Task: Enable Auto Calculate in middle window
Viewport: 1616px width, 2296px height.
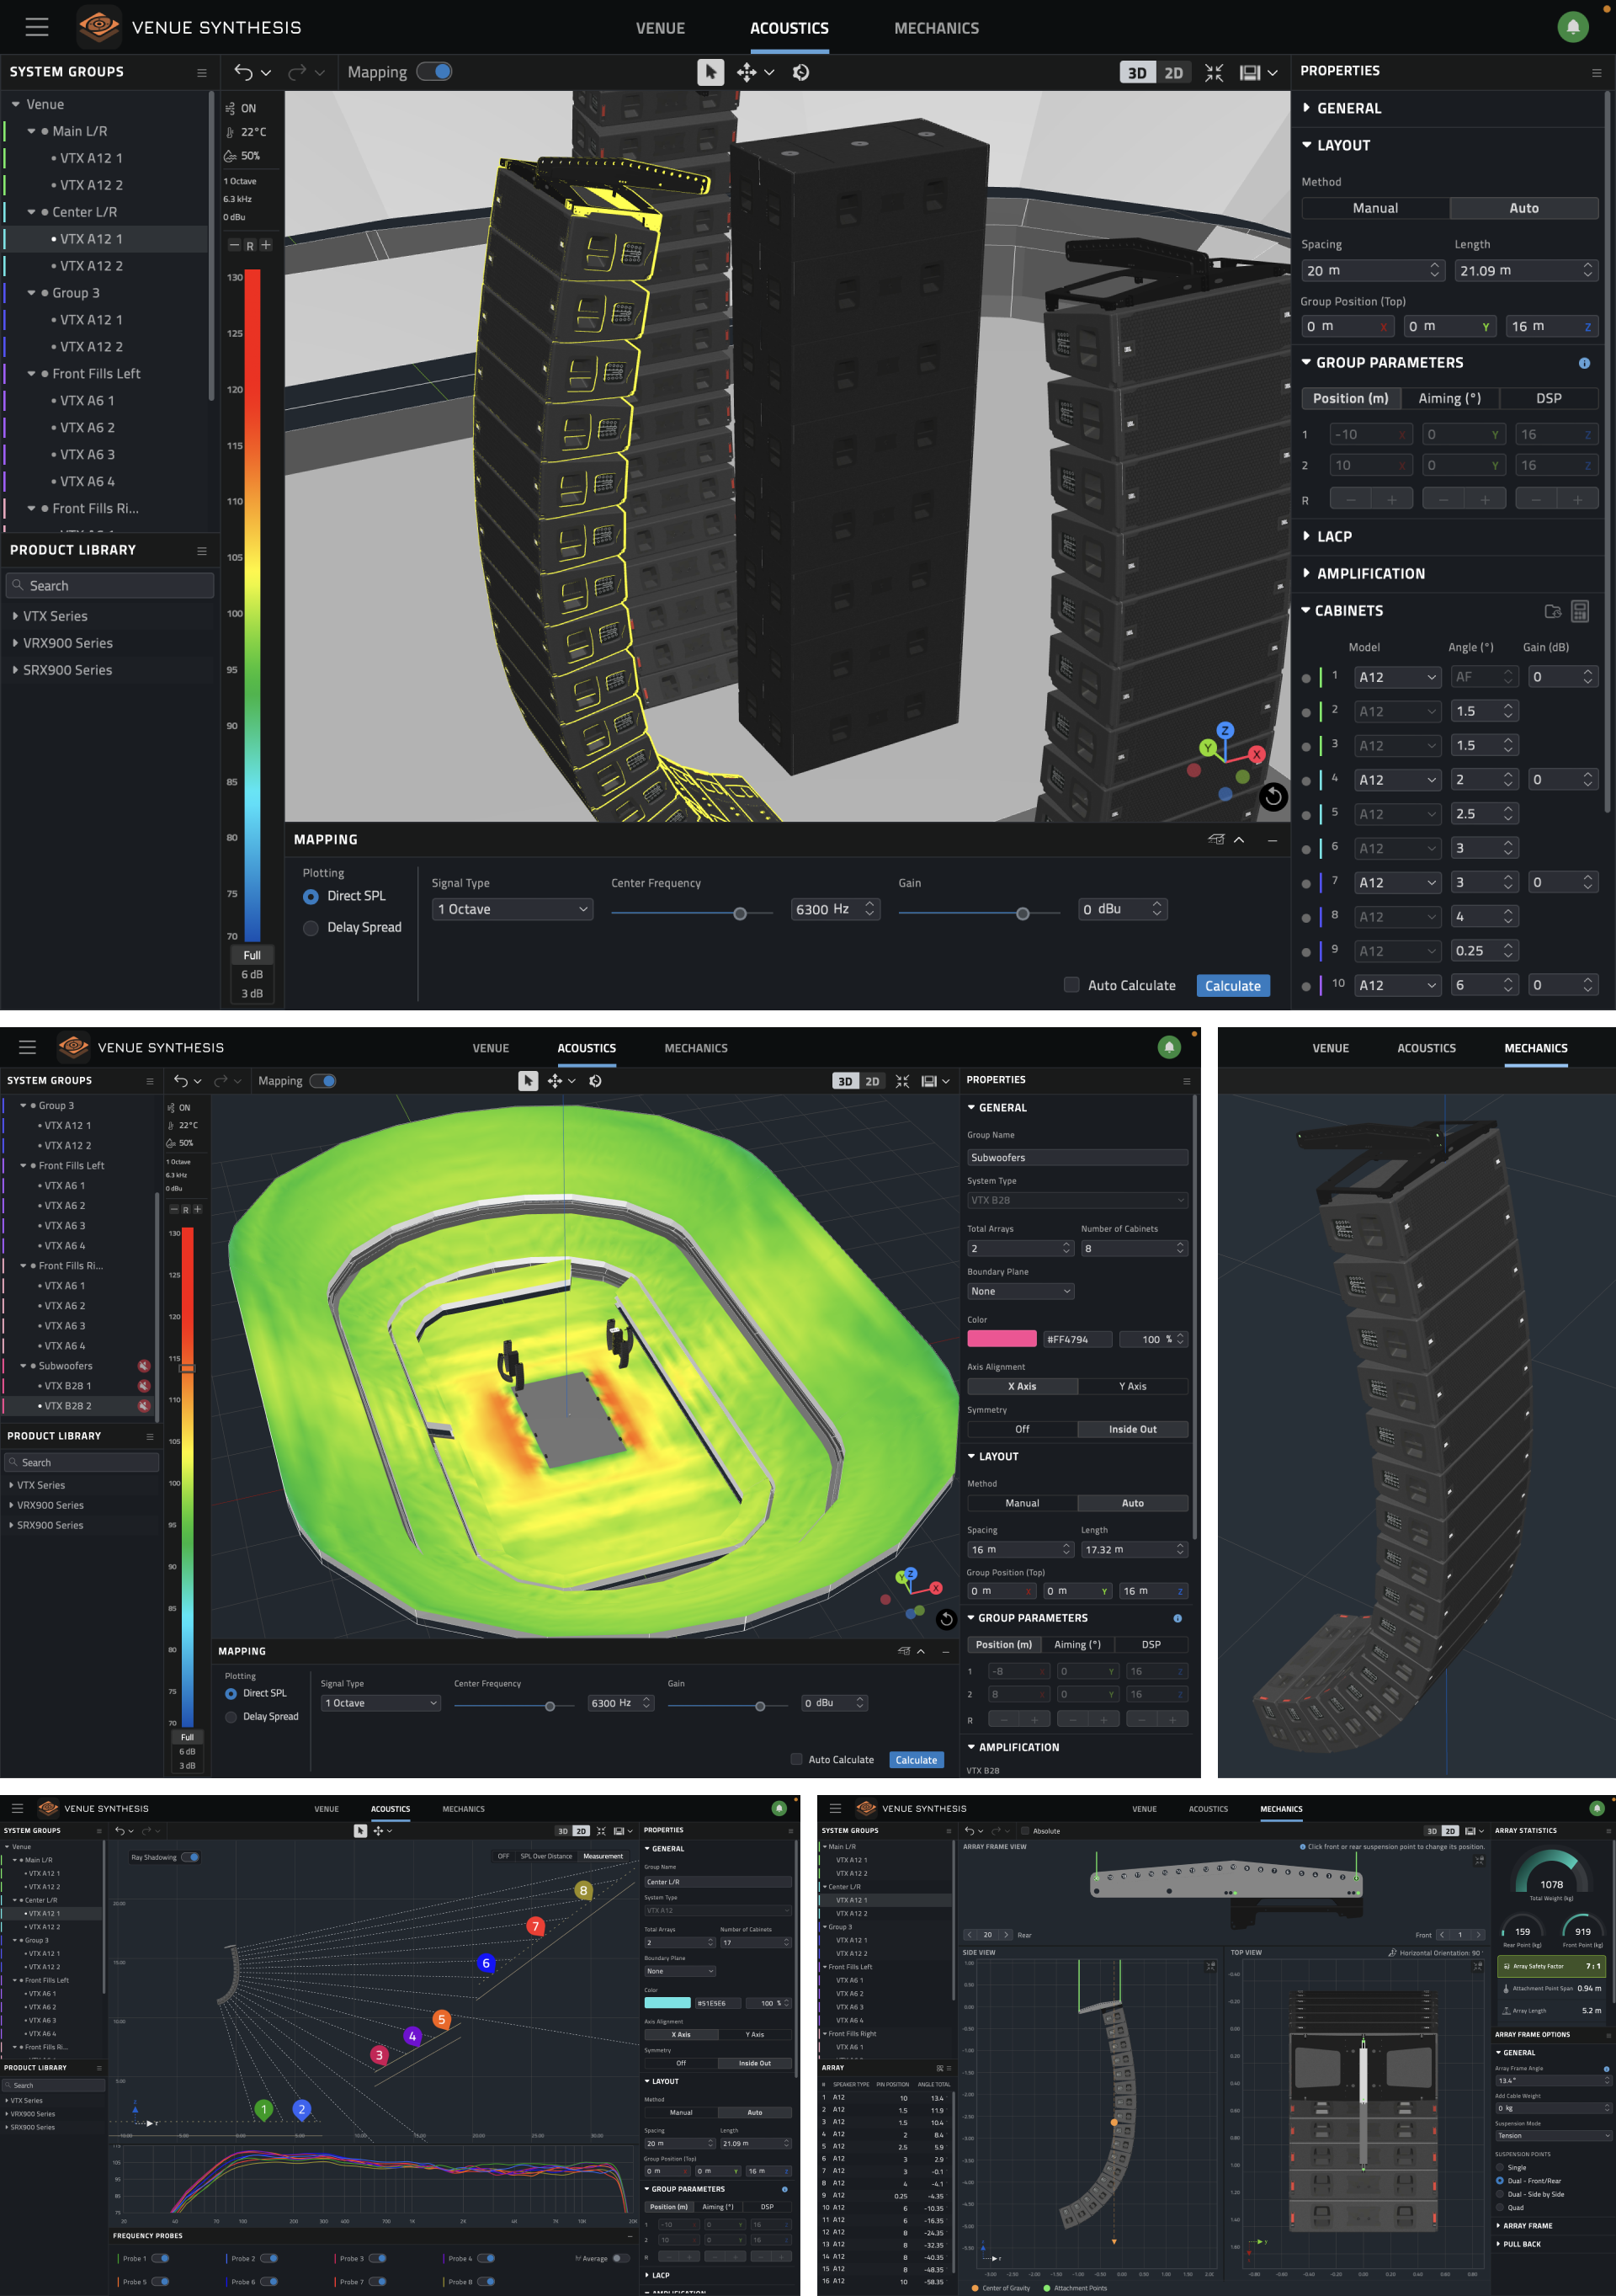Action: (796, 1760)
